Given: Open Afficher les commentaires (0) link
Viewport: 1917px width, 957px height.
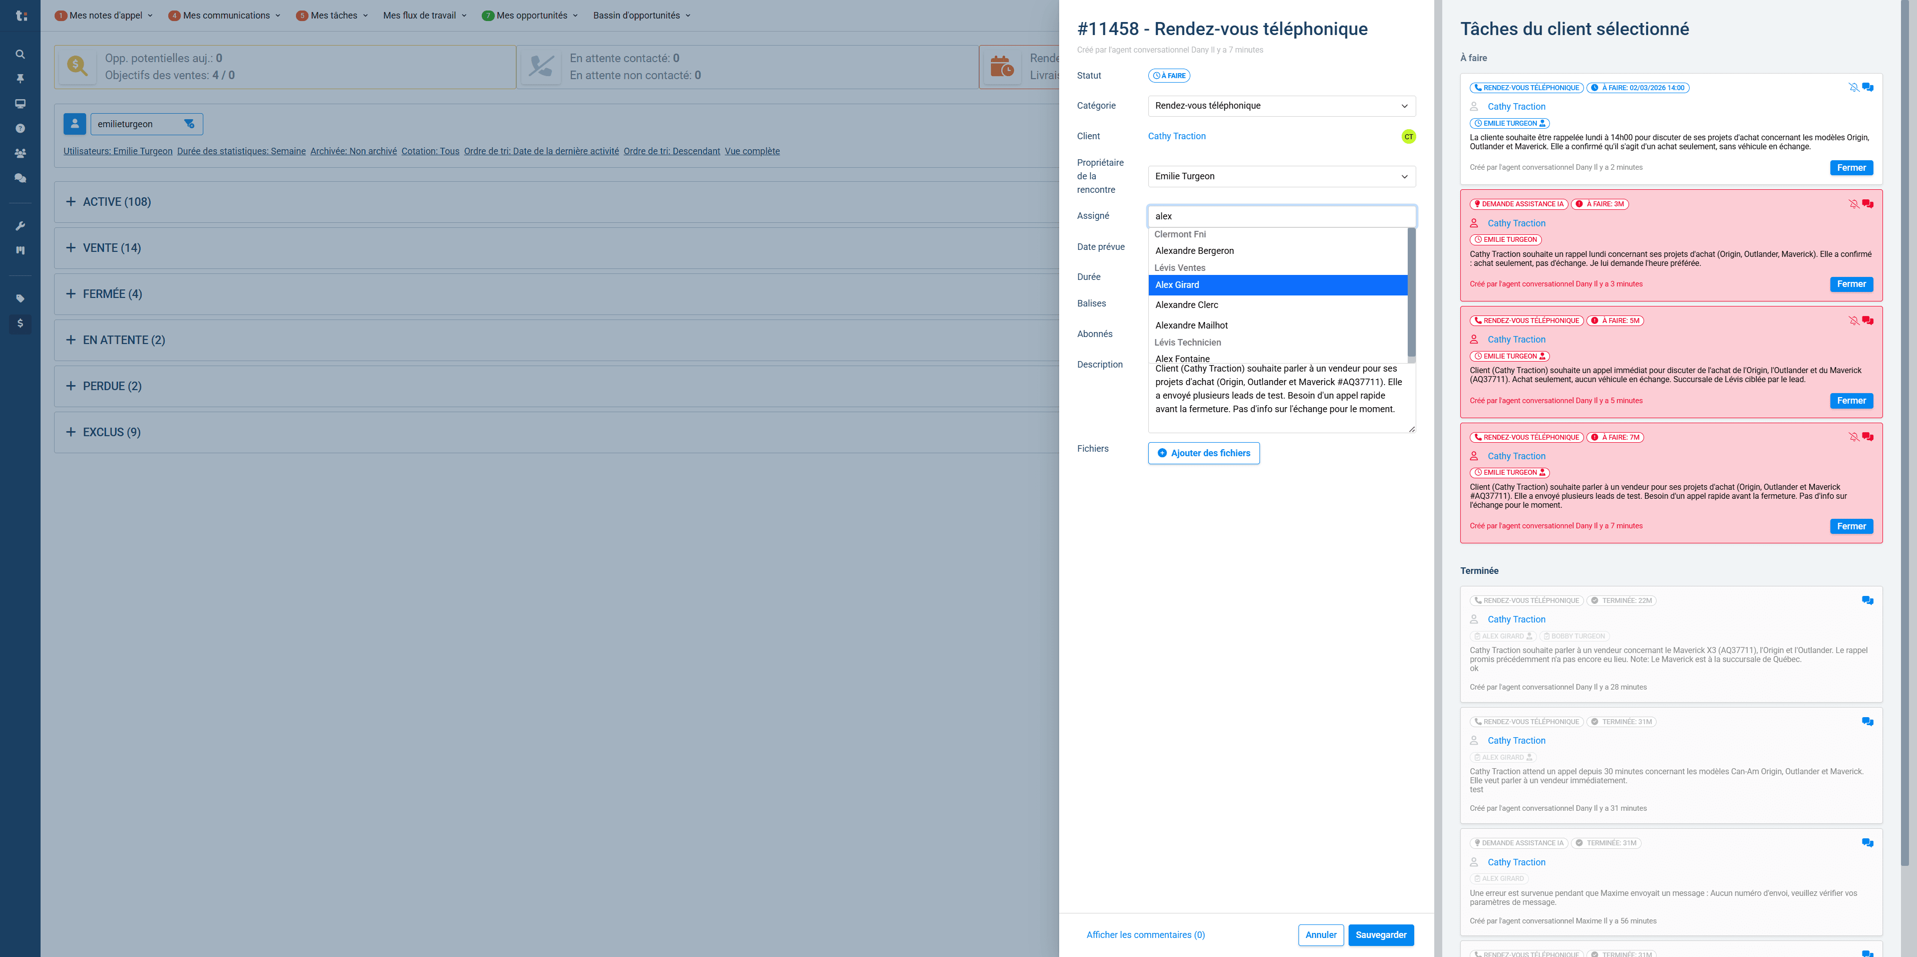Looking at the screenshot, I should click(x=1145, y=935).
